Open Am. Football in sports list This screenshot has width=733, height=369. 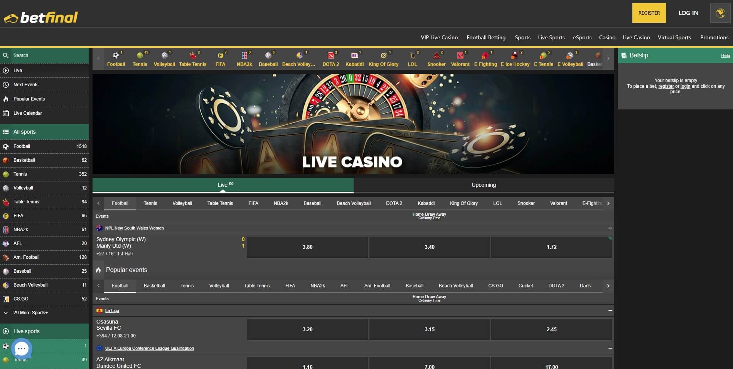click(44, 257)
